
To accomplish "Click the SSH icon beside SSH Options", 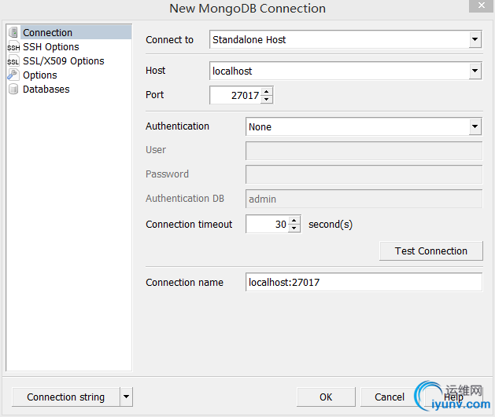I will (x=13, y=46).
